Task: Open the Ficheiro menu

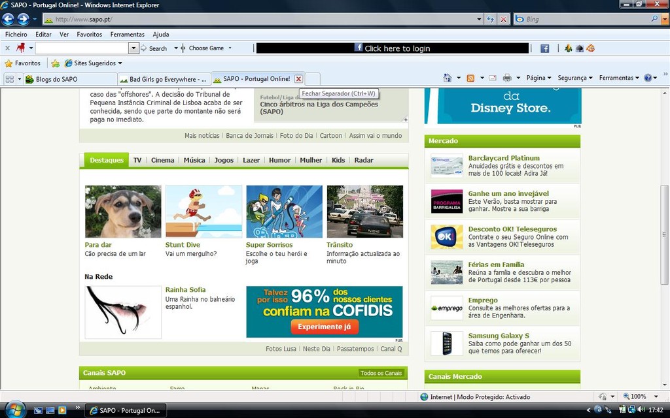Action: tap(16, 35)
